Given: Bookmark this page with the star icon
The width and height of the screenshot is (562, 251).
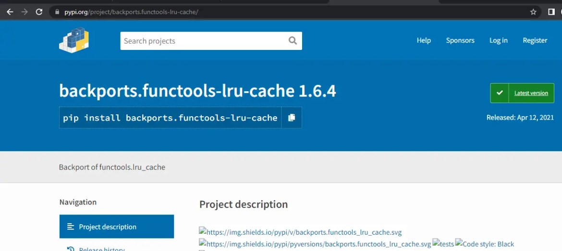Looking at the screenshot, I should (x=533, y=12).
